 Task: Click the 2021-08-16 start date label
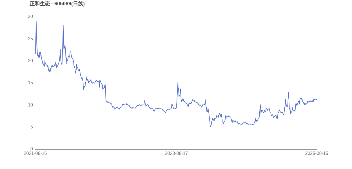pos(35,154)
